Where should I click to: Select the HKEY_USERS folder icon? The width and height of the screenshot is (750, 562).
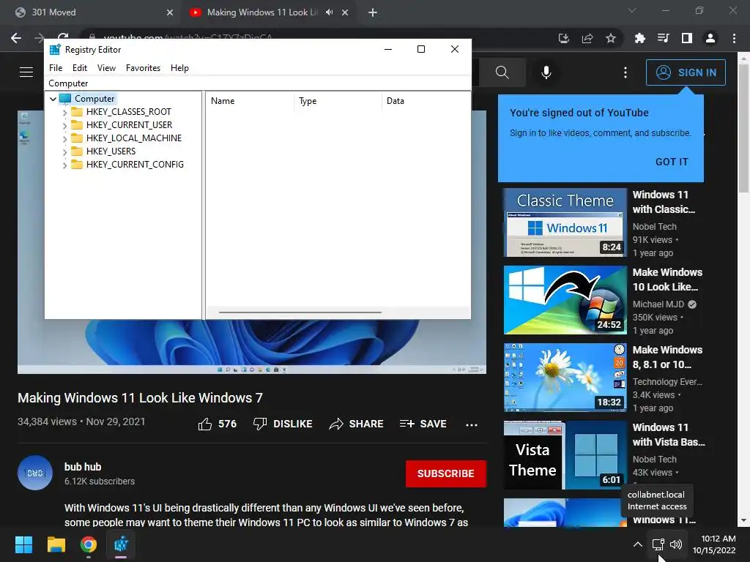click(x=76, y=151)
